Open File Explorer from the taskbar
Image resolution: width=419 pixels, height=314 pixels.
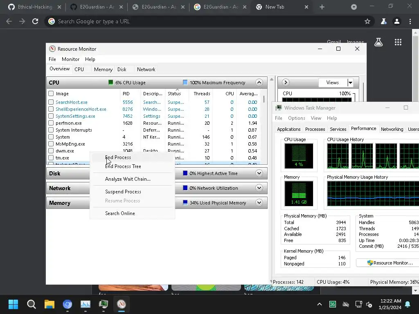(x=50, y=304)
